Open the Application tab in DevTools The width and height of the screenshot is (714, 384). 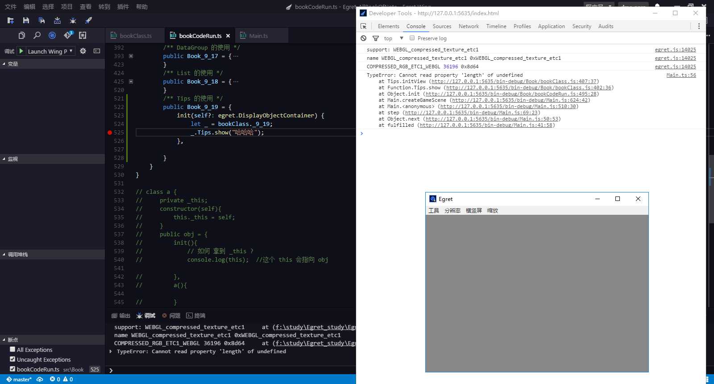(x=552, y=26)
